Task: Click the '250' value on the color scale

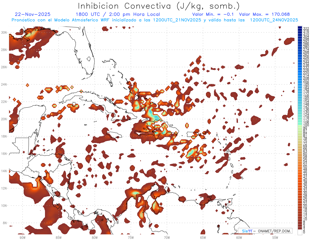Action: (306, 60)
